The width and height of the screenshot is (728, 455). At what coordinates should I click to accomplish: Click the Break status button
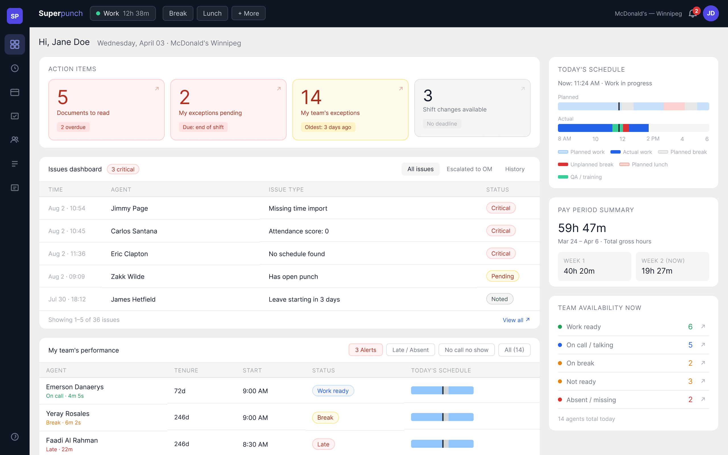click(x=177, y=13)
